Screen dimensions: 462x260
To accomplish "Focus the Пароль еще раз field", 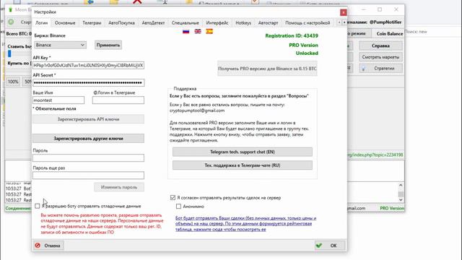I will pos(88,175).
